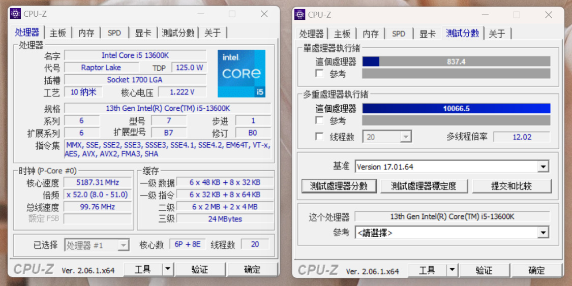Open the 内存 tab in the left window
The height and width of the screenshot is (286, 572).
click(x=86, y=33)
